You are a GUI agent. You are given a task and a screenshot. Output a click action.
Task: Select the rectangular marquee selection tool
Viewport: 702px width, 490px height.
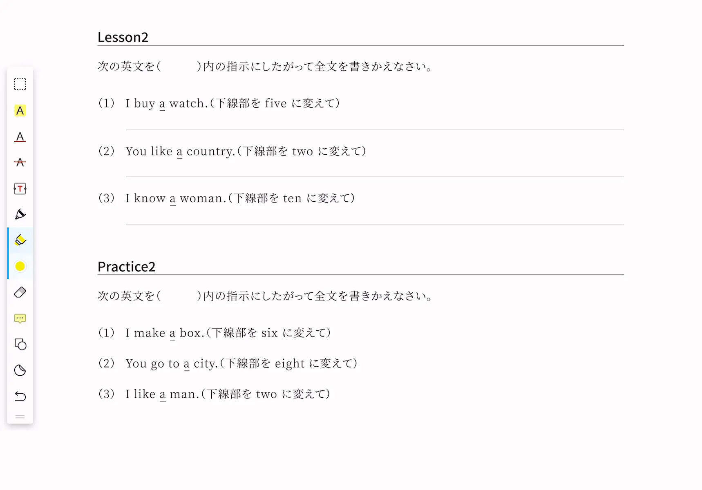coord(20,84)
